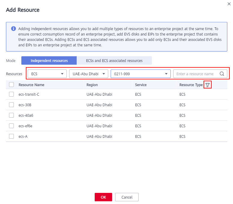The height and width of the screenshot is (204, 233).
Task: Click the Resource Name column header
Action: click(31, 85)
